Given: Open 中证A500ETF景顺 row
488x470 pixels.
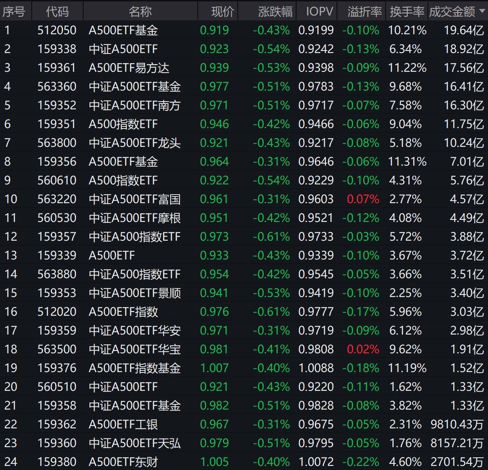Looking at the screenshot, I should (x=244, y=293).
